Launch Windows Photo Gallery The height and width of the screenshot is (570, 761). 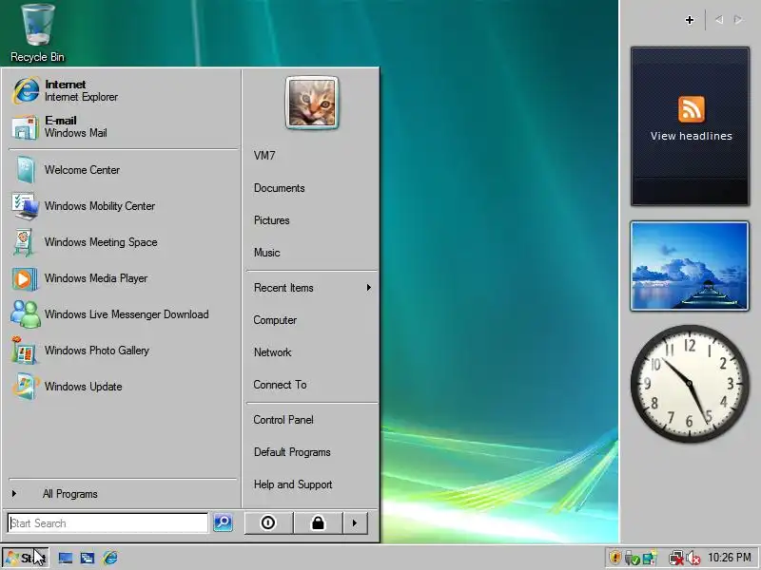point(124,351)
